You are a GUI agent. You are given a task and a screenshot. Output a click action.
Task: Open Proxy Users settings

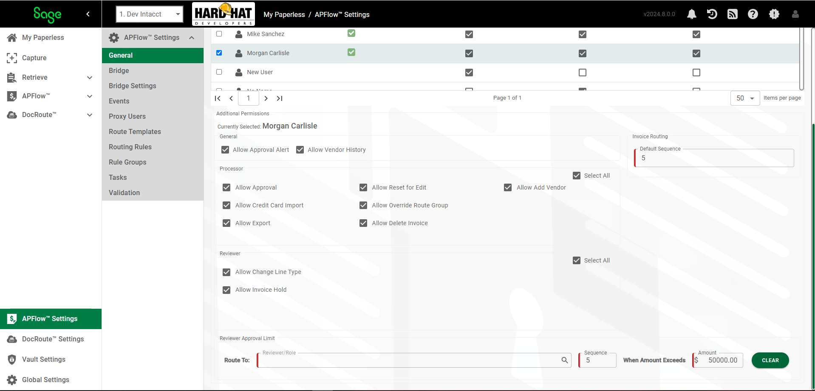(153, 116)
